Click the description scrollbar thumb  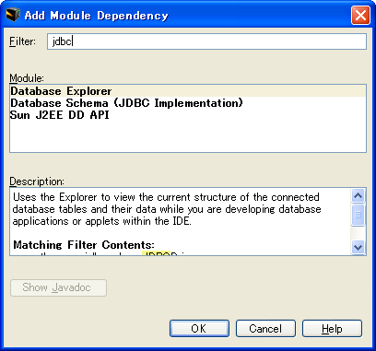(358, 215)
